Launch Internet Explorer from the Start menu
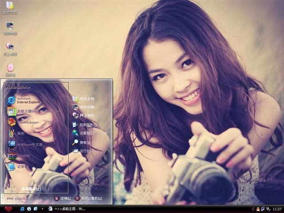The width and height of the screenshot is (284, 213). [x=24, y=100]
